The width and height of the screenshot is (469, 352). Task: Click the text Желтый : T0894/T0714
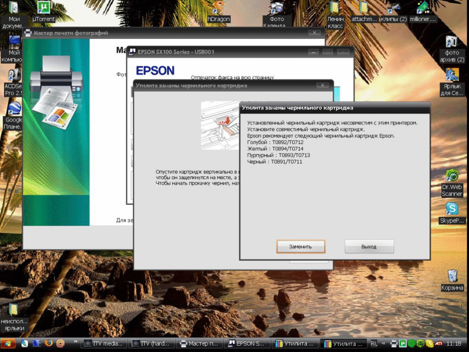coord(275,148)
